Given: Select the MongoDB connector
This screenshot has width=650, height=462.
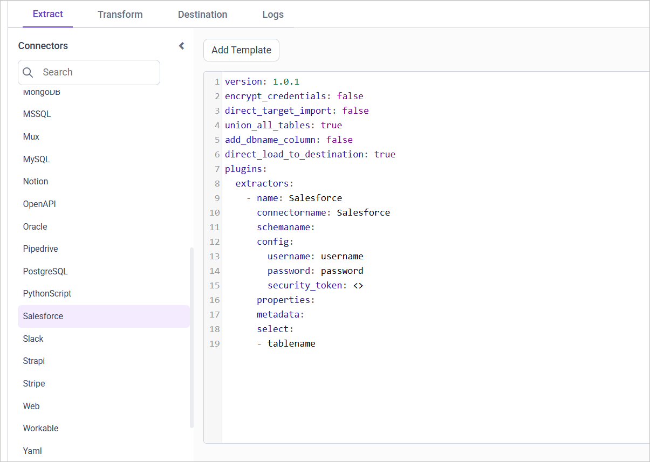Looking at the screenshot, I should click(42, 92).
